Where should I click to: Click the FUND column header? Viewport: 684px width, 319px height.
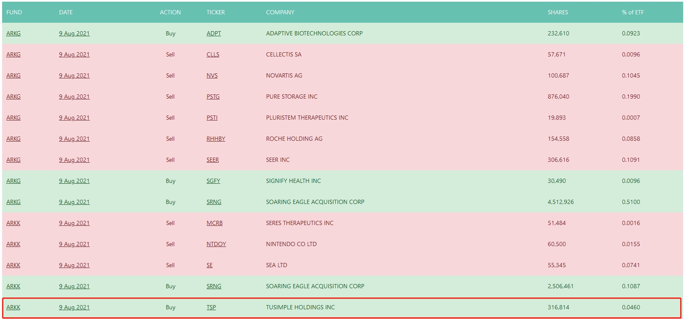point(14,12)
